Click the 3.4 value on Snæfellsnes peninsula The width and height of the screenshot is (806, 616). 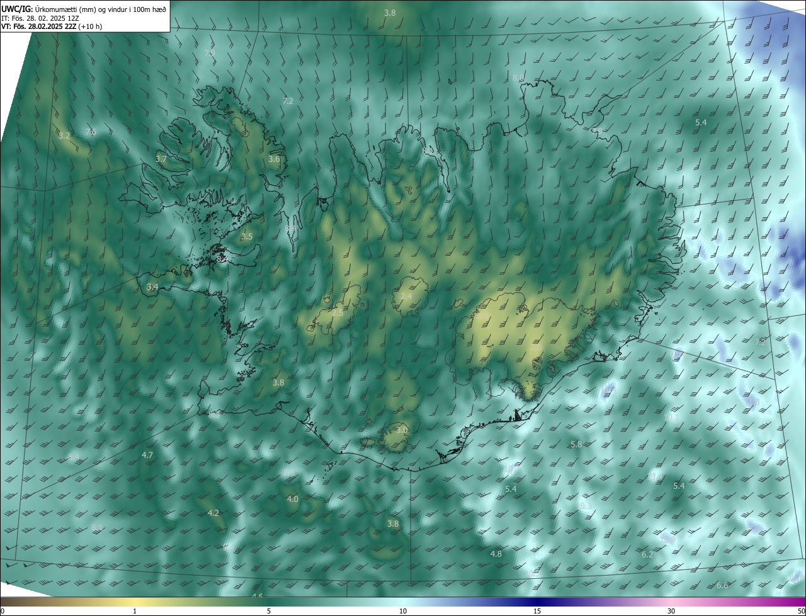coord(152,287)
